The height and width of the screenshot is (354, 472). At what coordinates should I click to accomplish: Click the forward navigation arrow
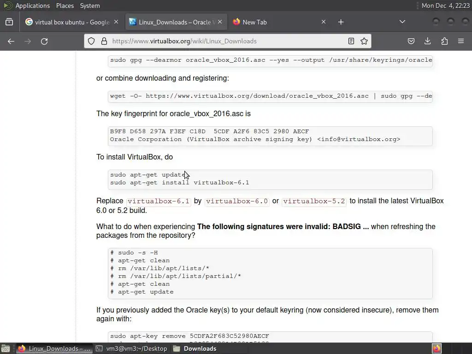[28, 41]
